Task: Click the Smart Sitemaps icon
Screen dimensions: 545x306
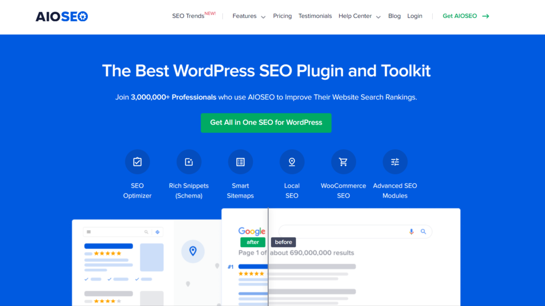Action: pos(240,161)
